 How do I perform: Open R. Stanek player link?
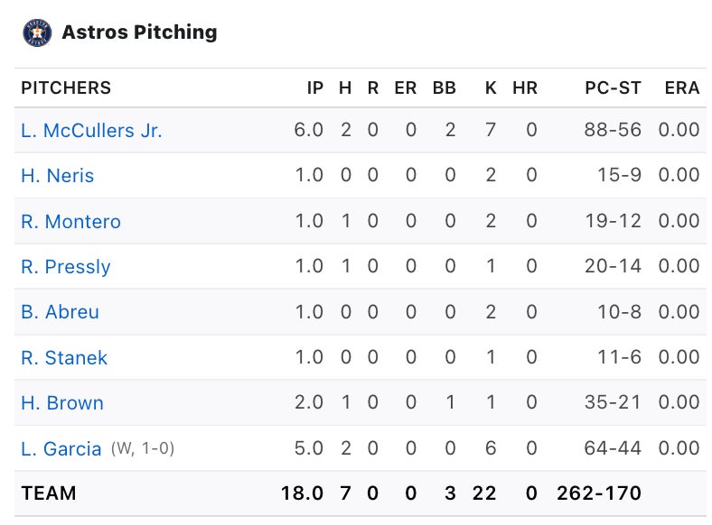click(63, 357)
